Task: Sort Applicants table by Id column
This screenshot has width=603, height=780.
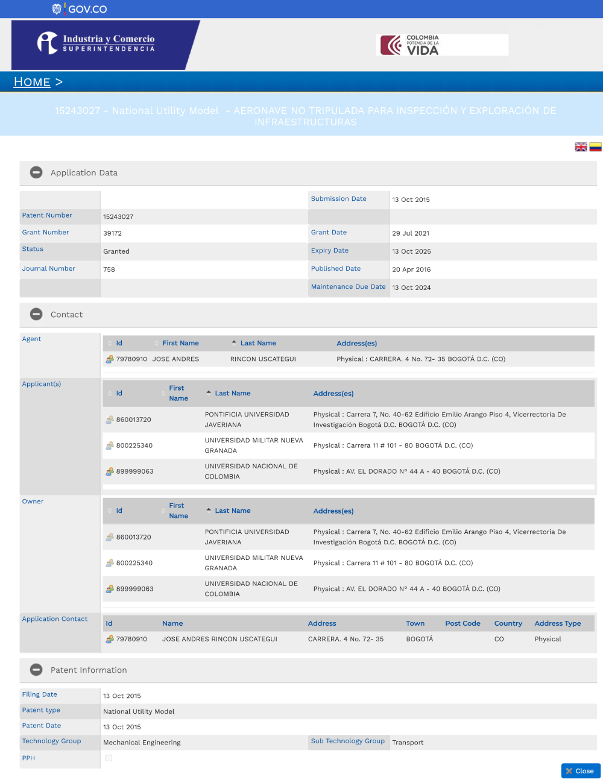Action: click(x=119, y=393)
